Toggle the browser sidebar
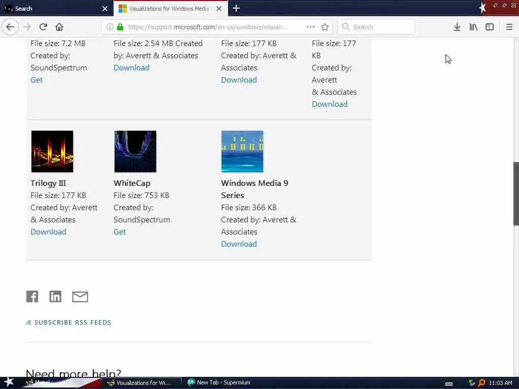This screenshot has height=389, width=519. 490,27
